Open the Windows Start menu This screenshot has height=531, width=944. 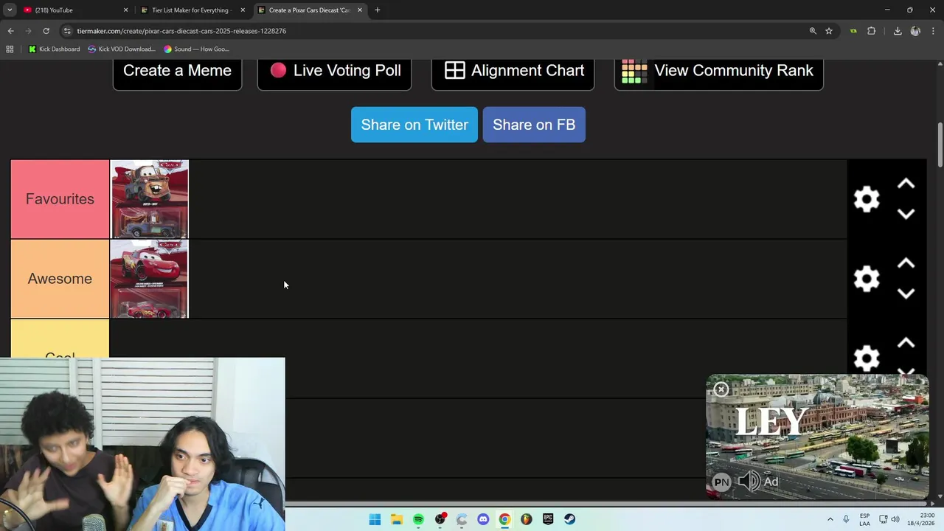click(x=375, y=519)
